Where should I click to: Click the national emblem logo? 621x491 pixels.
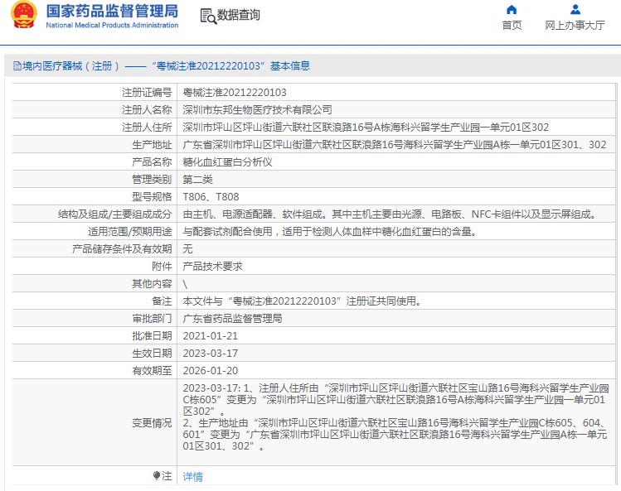(26, 16)
